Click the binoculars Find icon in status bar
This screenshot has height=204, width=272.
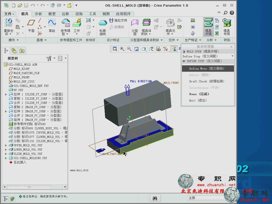click(155, 198)
